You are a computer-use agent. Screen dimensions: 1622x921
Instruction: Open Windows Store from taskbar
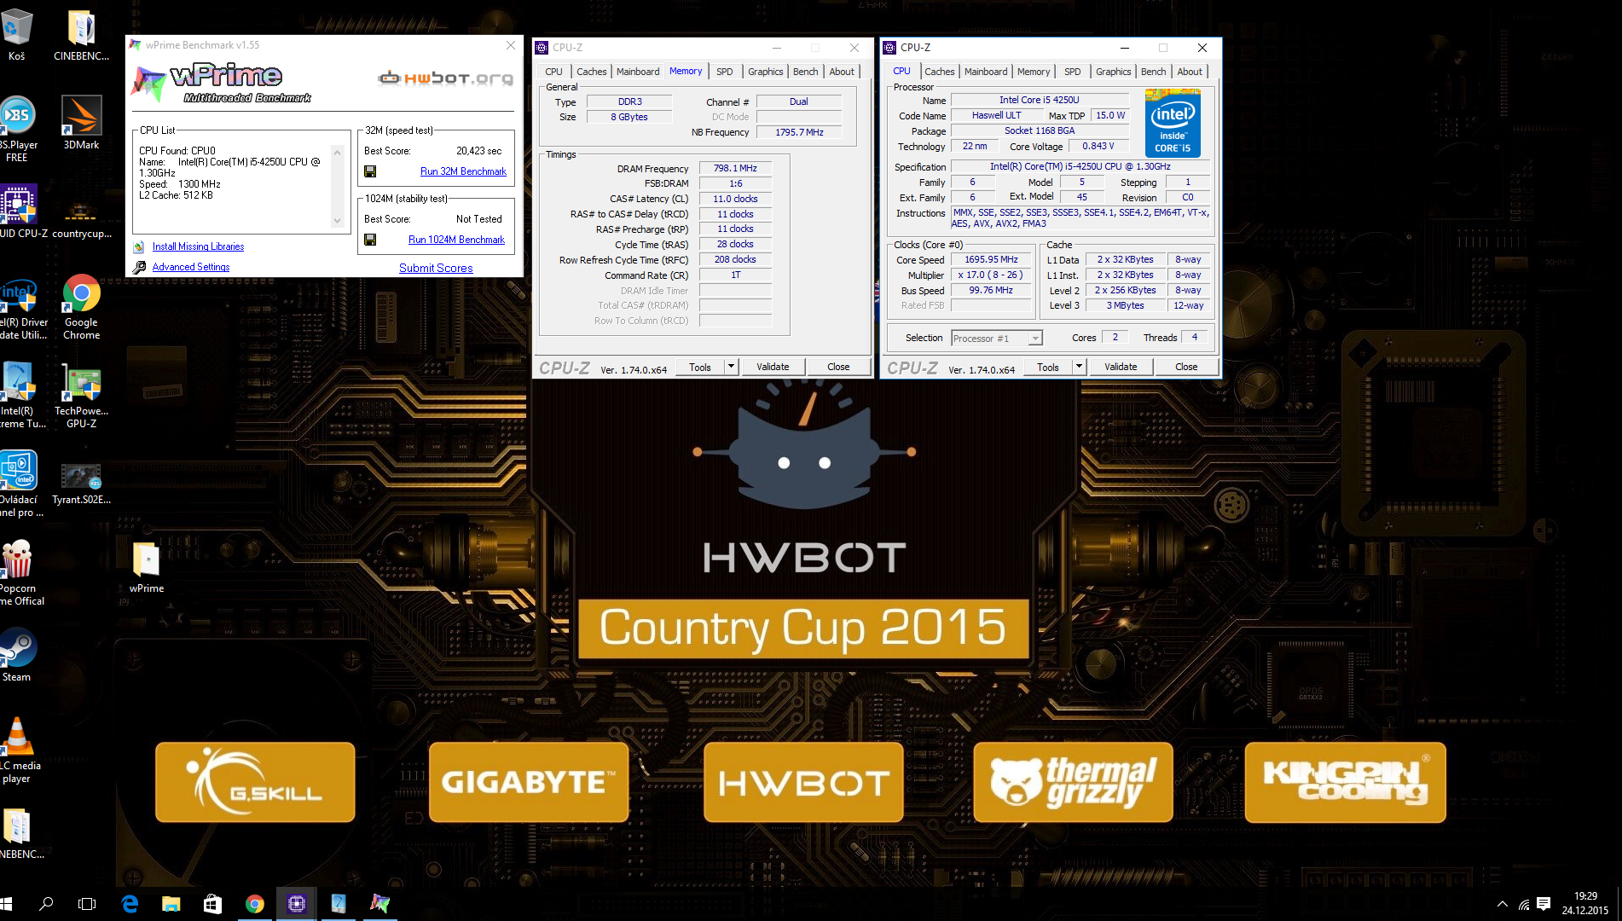pos(212,904)
